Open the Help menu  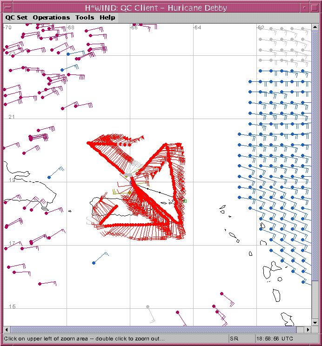click(107, 18)
